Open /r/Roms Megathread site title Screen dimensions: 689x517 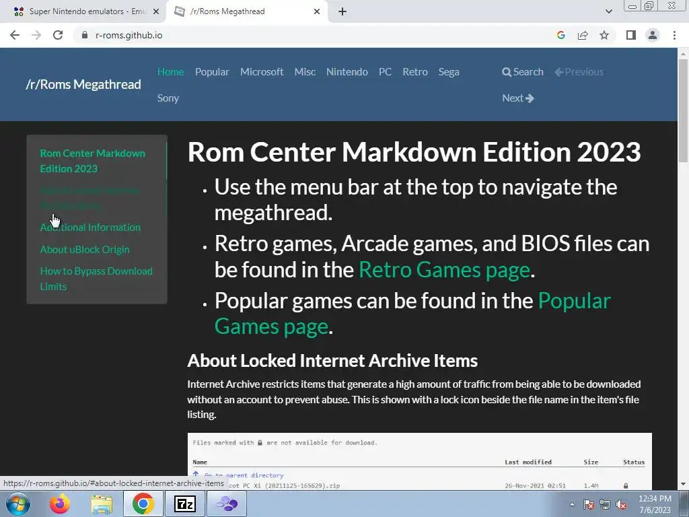coord(83,84)
